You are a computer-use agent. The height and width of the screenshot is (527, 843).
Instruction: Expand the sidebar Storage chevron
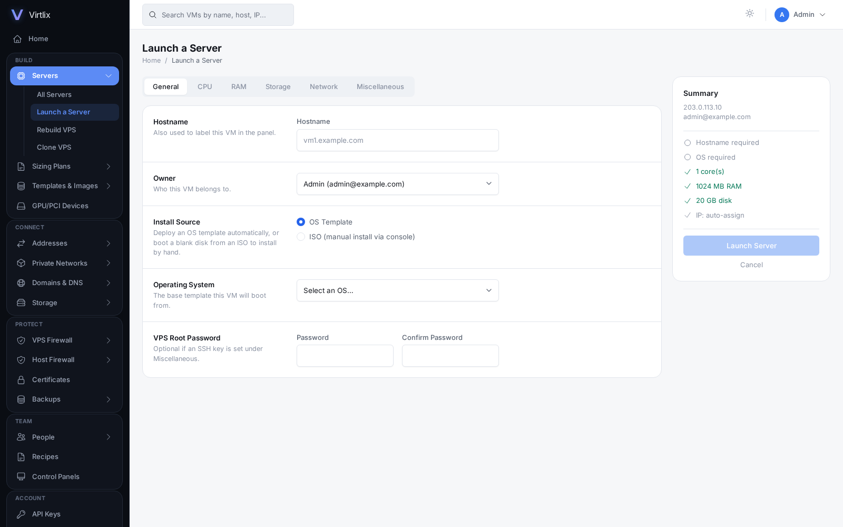click(x=109, y=303)
